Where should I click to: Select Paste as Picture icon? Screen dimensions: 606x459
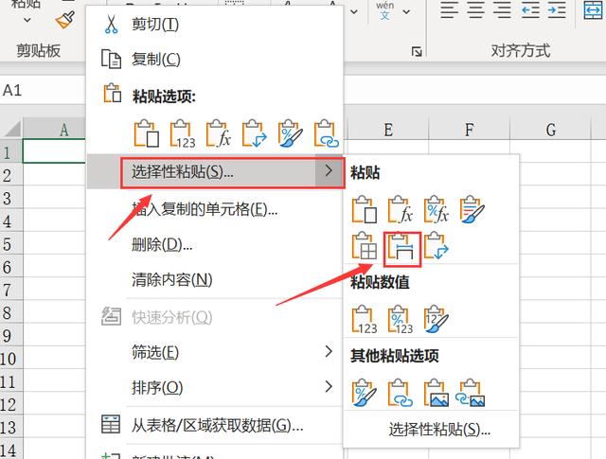tap(436, 393)
